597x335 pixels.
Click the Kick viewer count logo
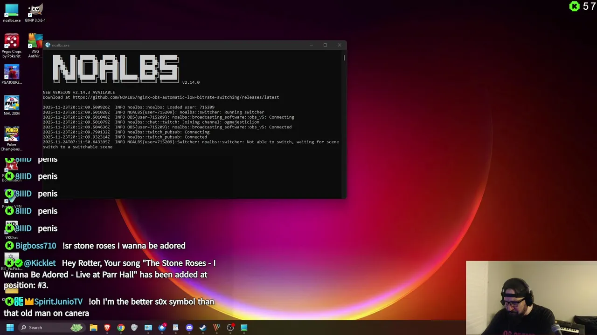[574, 6]
